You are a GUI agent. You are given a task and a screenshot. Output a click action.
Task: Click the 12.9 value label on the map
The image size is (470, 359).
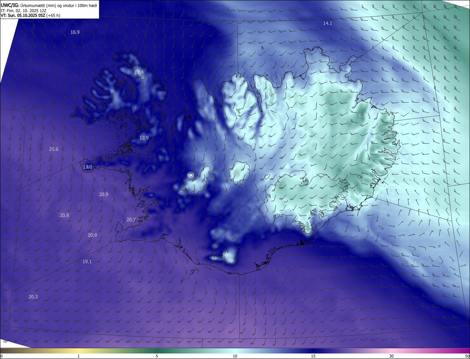click(x=144, y=138)
